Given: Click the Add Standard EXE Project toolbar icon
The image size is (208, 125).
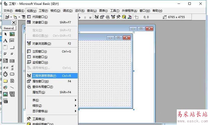Looking at the screenshot, I should pyautogui.click(x=7, y=17).
